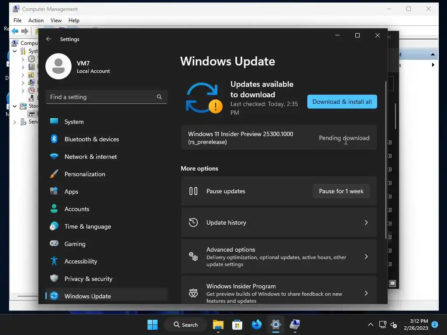Open Help menu in Computer Management
The image size is (447, 335).
coord(74,21)
